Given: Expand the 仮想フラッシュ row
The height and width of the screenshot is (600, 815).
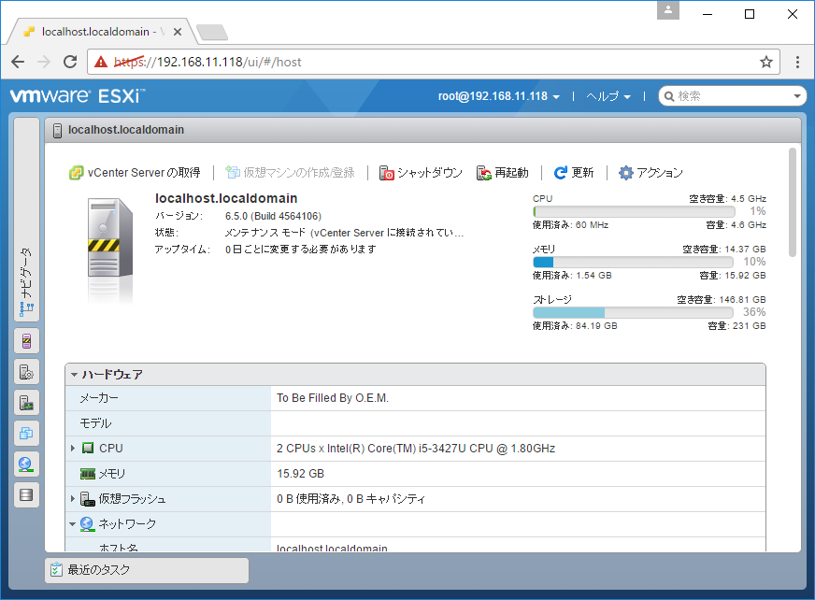Looking at the screenshot, I should pos(73,499).
